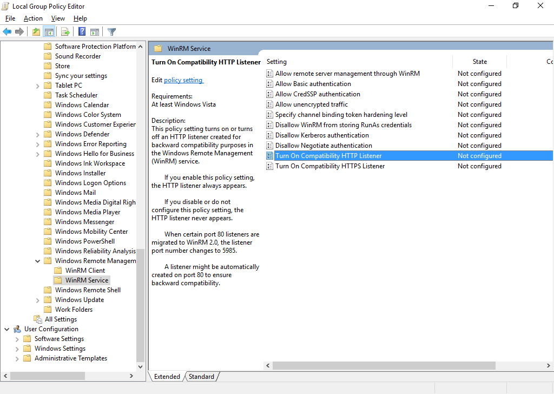Click policy icon for Compatibility HTTPS Listener

pos(269,166)
